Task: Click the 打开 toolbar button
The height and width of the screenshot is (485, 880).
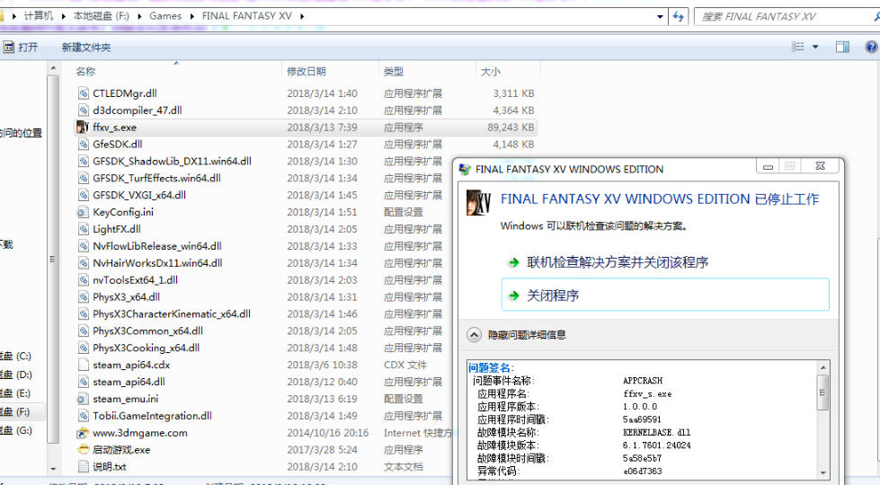Action: [x=22, y=47]
